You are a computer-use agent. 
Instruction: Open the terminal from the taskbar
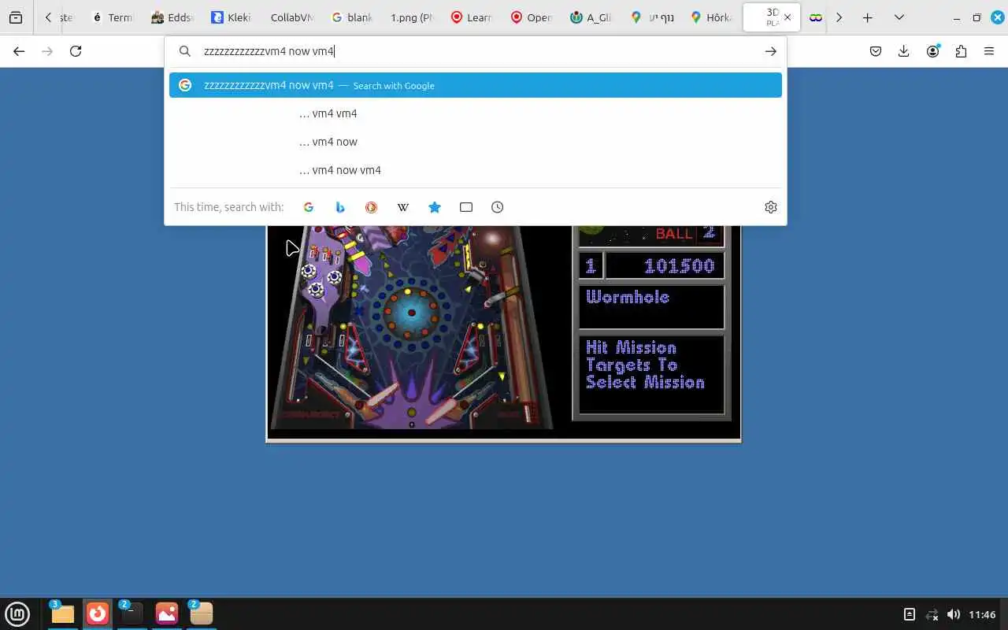(132, 613)
